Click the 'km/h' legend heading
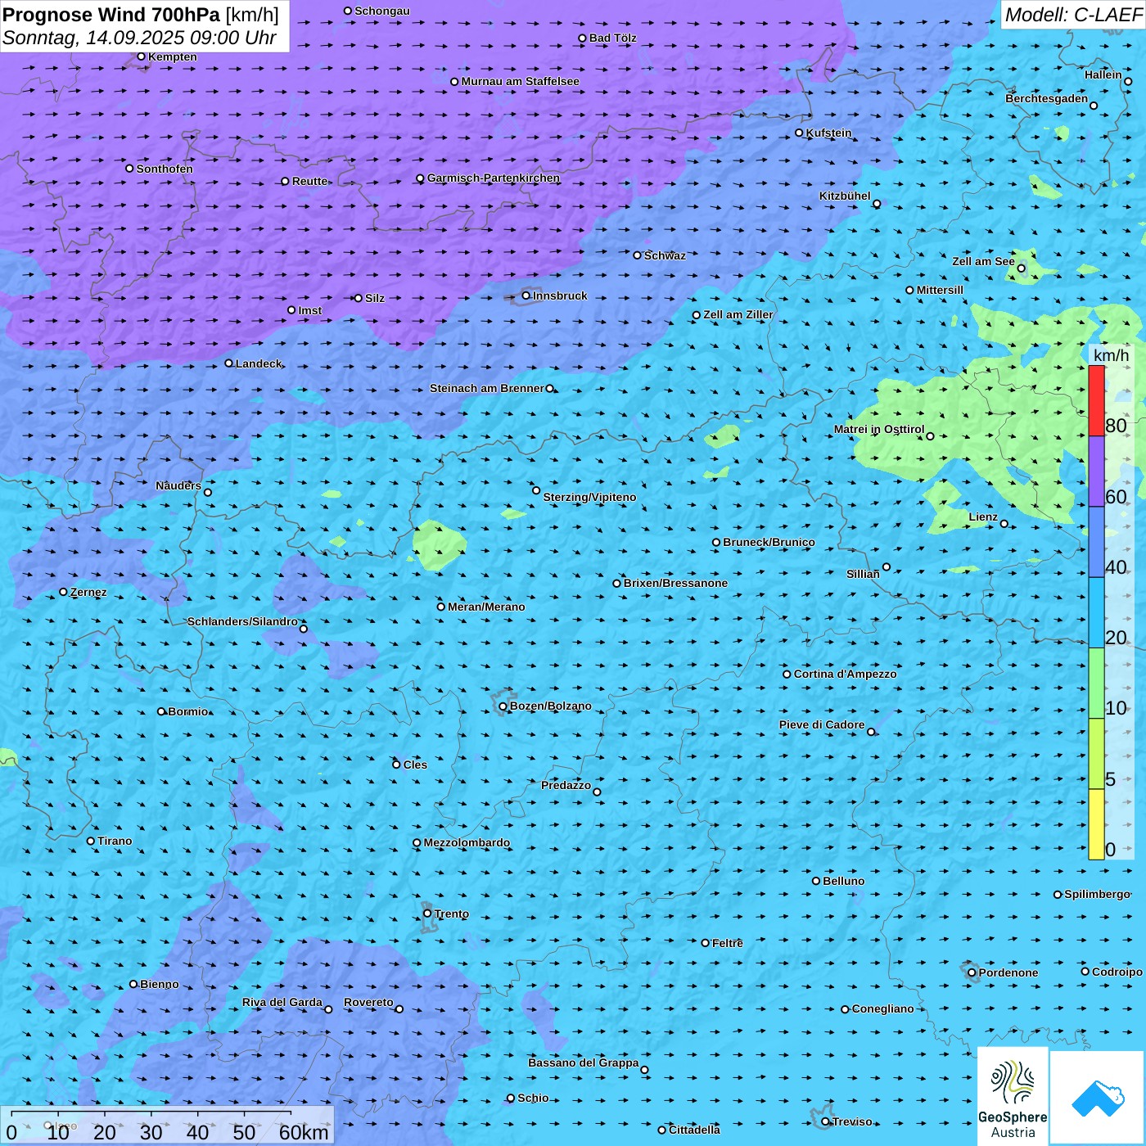Viewport: 1146px width, 1146px height. pos(1111,355)
